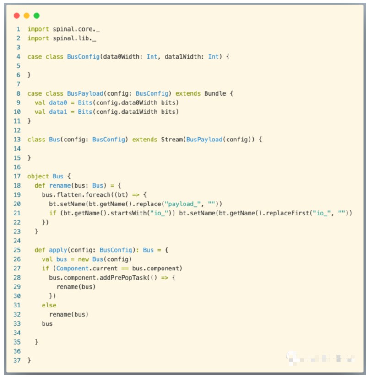Click the red close dot

point(17,16)
